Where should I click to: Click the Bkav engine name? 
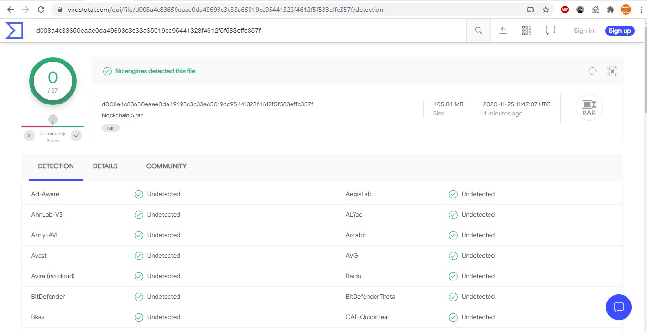coord(38,317)
